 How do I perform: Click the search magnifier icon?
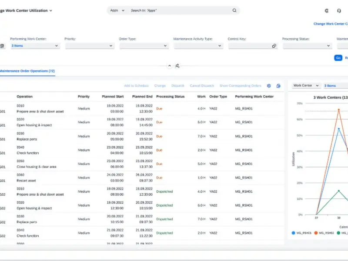[x=234, y=10]
